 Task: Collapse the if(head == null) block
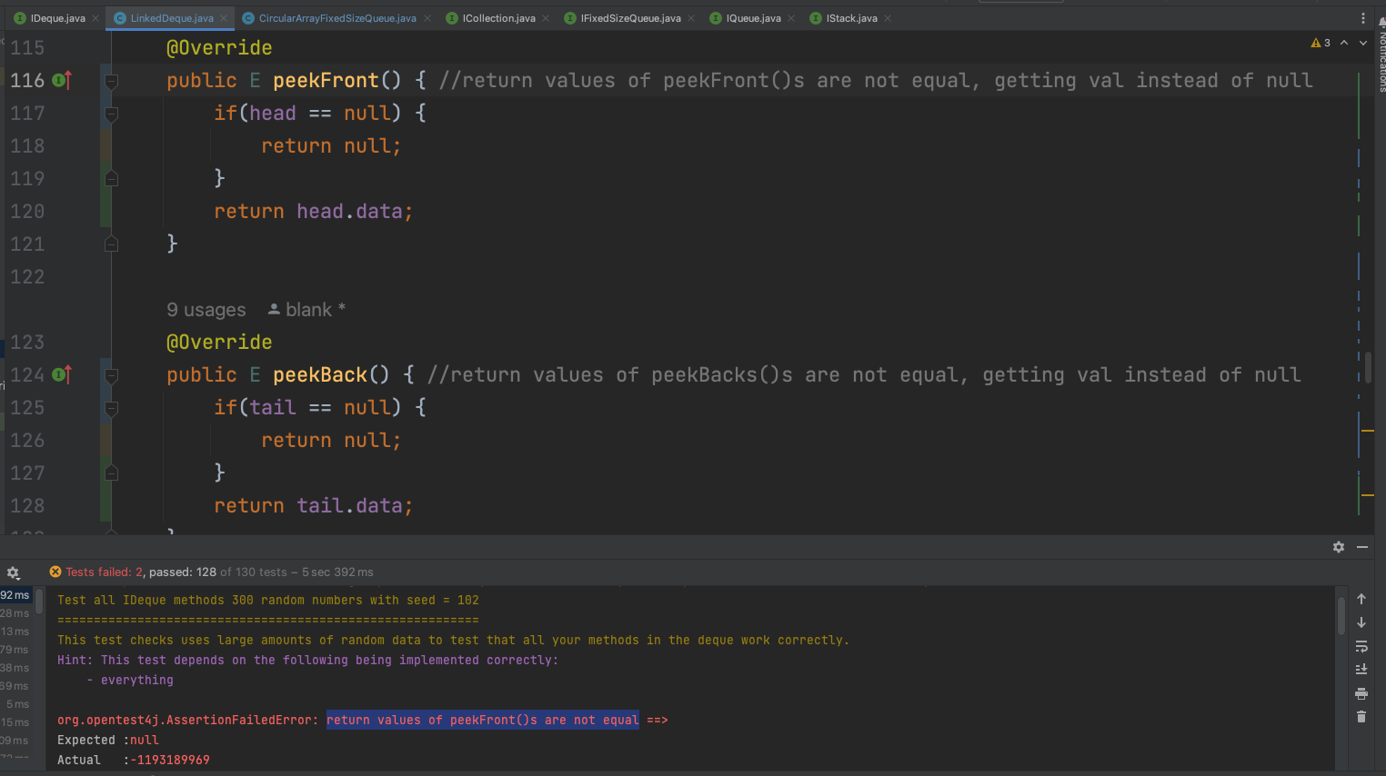point(111,114)
